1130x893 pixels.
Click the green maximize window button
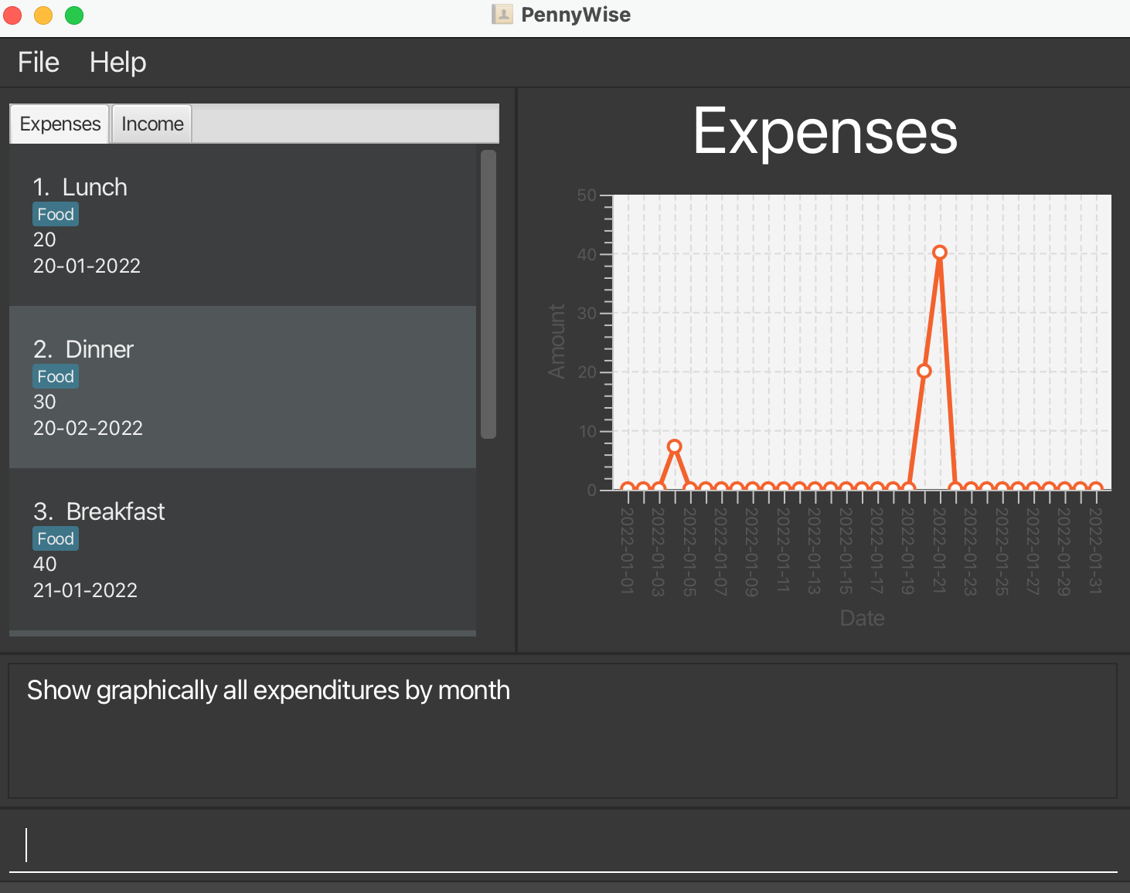pyautogui.click(x=74, y=15)
